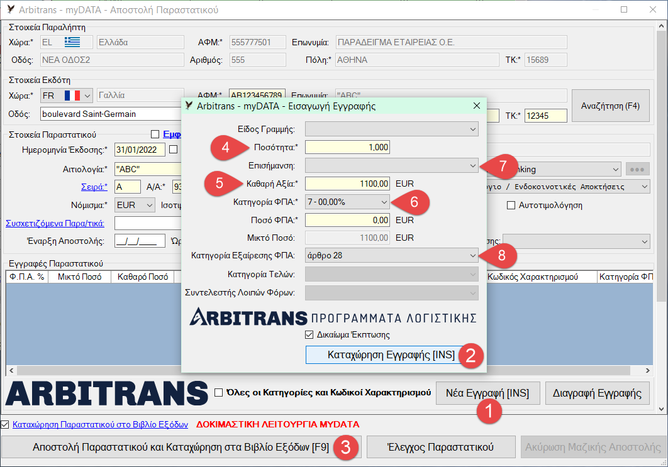Open Καταχώρηση Παραστατικού στο Βιβλίο Εξόδων link
The image size is (668, 467).
pyautogui.click(x=100, y=424)
